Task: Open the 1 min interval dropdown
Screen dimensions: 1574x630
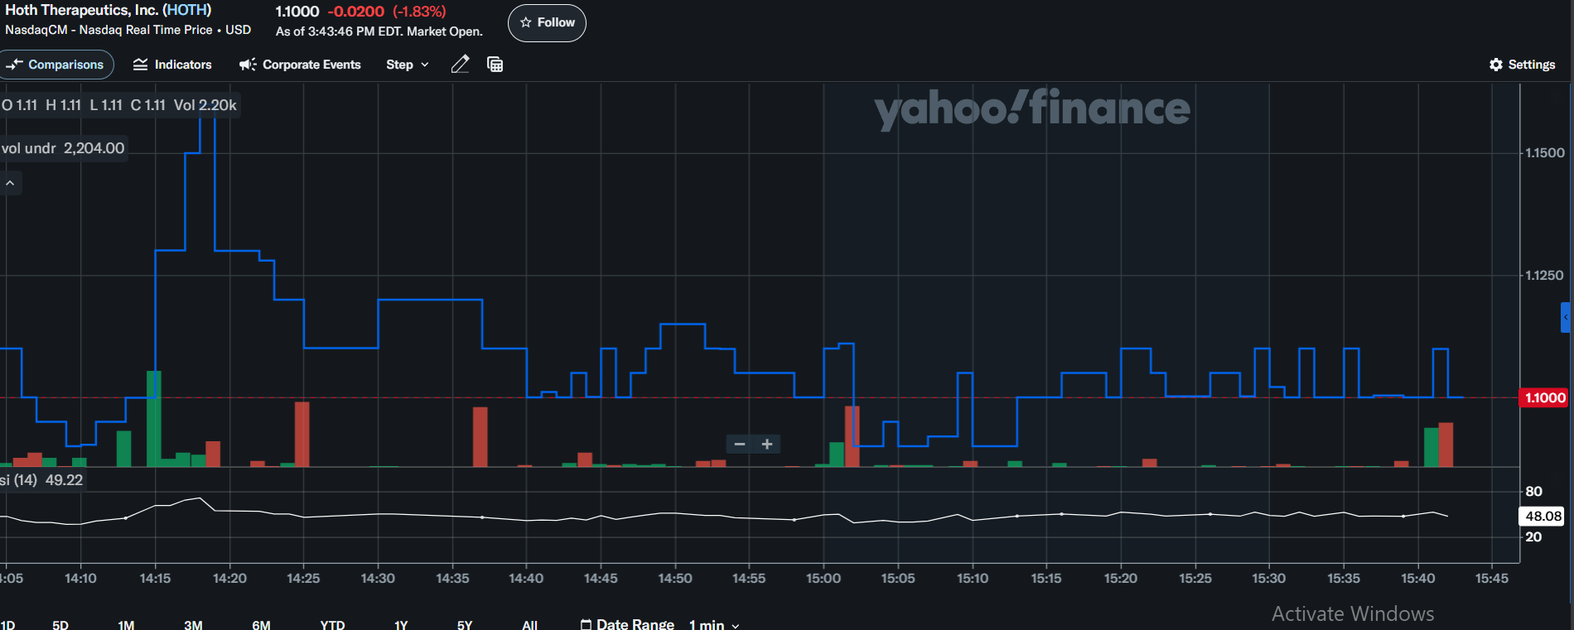Action: 713,624
